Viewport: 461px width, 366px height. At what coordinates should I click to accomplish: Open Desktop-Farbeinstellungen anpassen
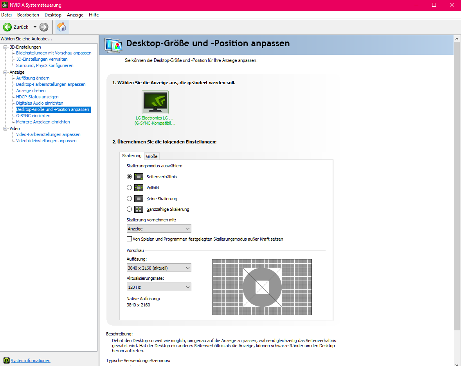51,84
